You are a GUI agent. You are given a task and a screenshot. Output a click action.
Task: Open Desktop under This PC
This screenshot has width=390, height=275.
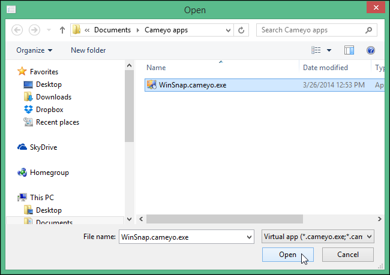(x=49, y=210)
